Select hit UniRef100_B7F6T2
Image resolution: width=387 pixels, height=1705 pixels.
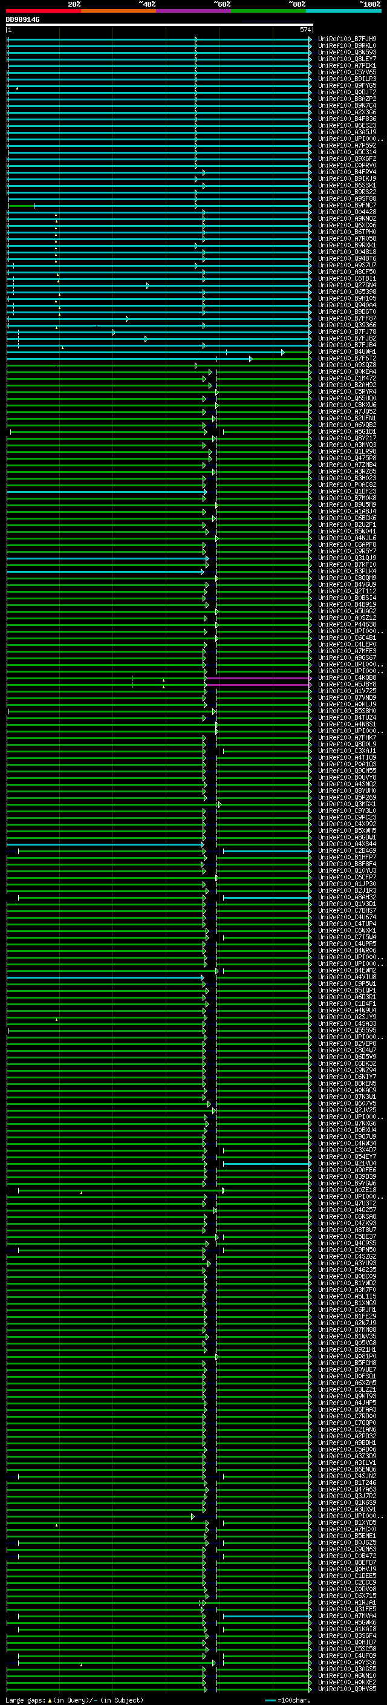(347, 359)
